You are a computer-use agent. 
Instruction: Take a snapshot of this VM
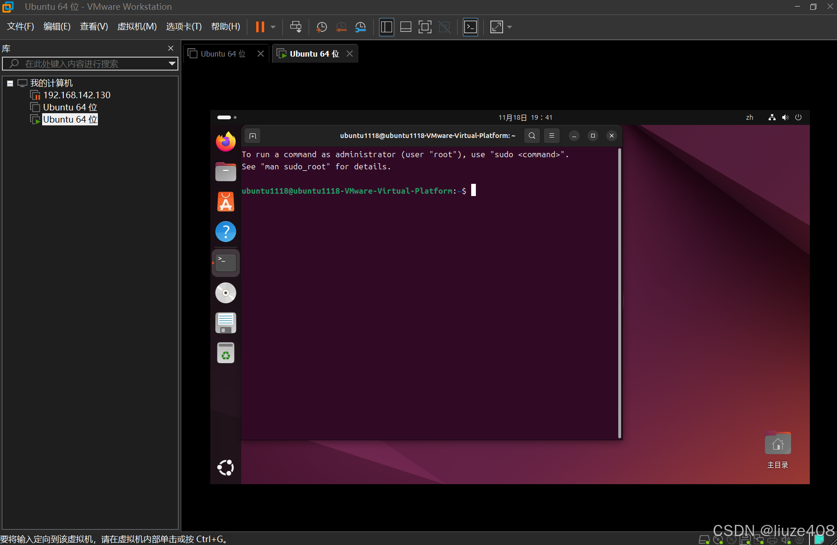pyautogui.click(x=321, y=27)
